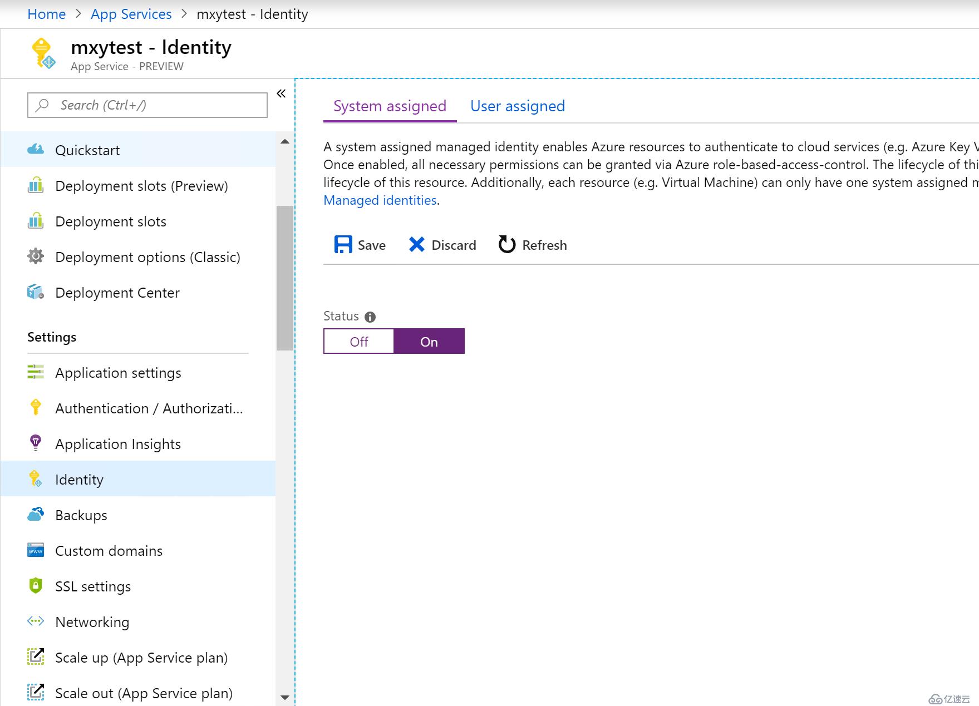Click the Application Insights bulb icon
Viewport: 979px width, 706px height.
[x=36, y=443]
